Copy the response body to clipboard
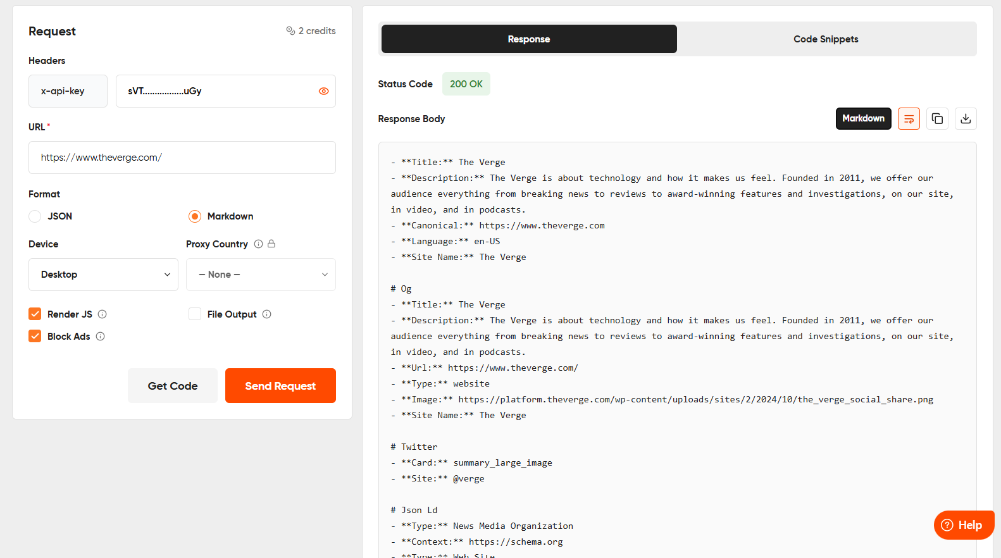Viewport: 1001px width, 558px height. coord(937,118)
